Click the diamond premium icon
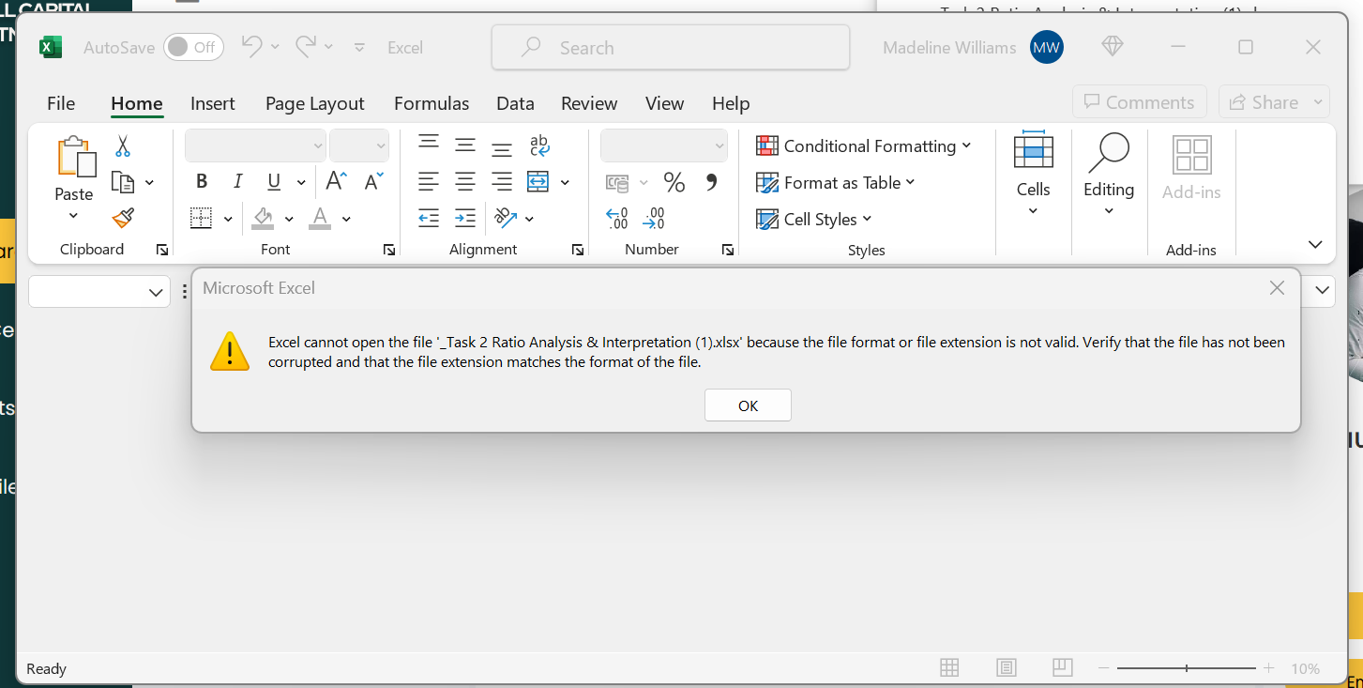 (x=1113, y=47)
